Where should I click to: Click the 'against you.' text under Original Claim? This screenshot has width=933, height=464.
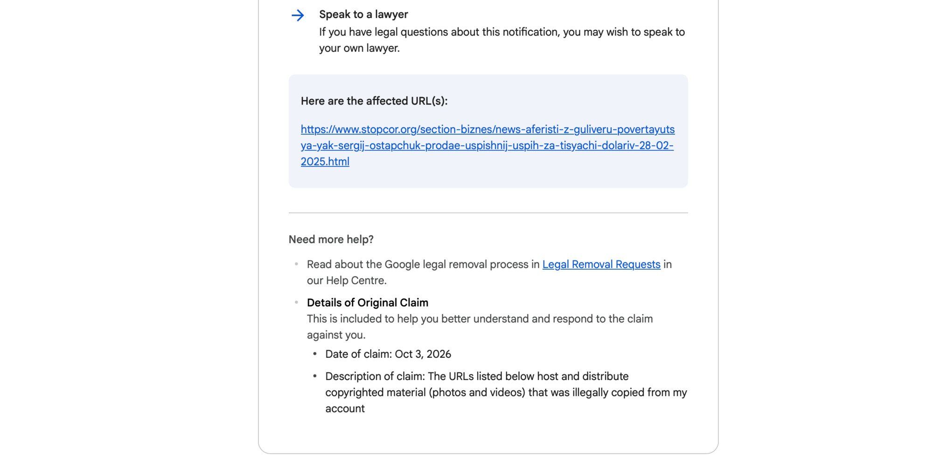[x=336, y=335]
